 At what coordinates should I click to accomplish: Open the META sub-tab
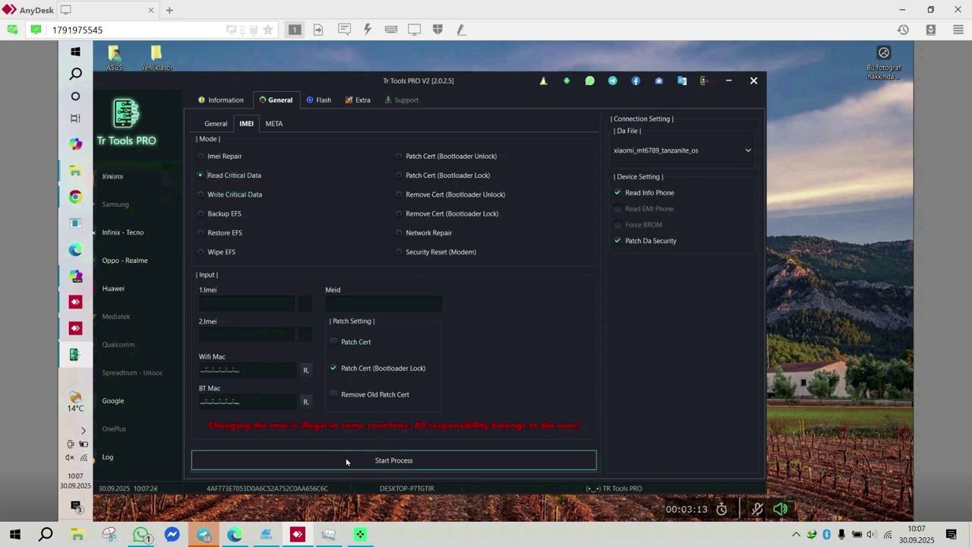tap(274, 123)
